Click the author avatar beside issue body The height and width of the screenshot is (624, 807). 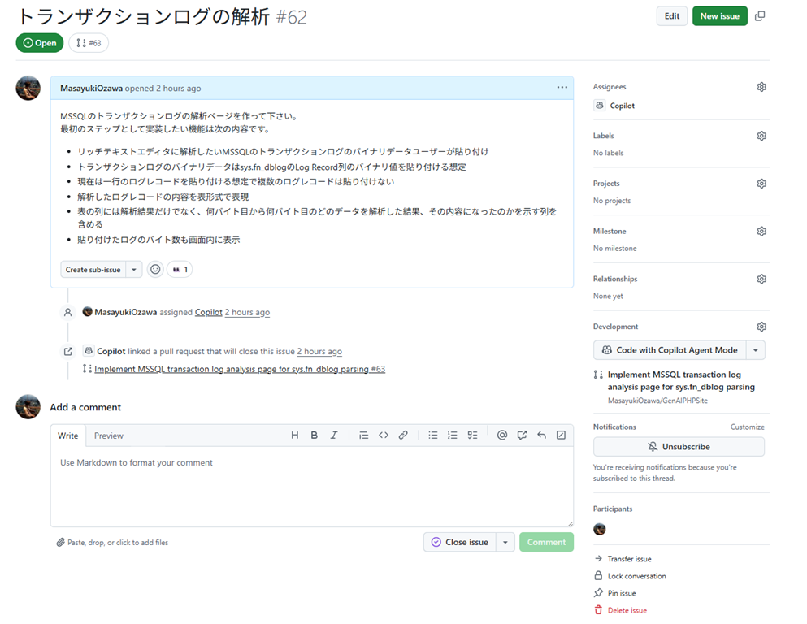pos(28,88)
